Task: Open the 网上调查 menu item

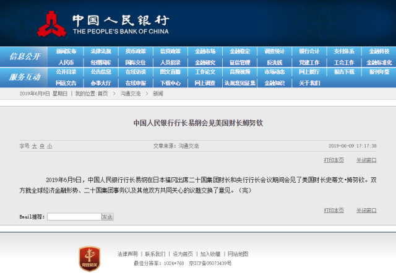Action: click(205, 83)
